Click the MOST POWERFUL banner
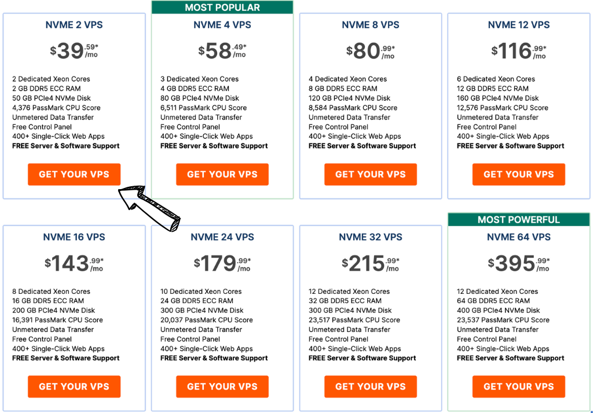Viewport: 593px width, 413px height. tap(518, 220)
